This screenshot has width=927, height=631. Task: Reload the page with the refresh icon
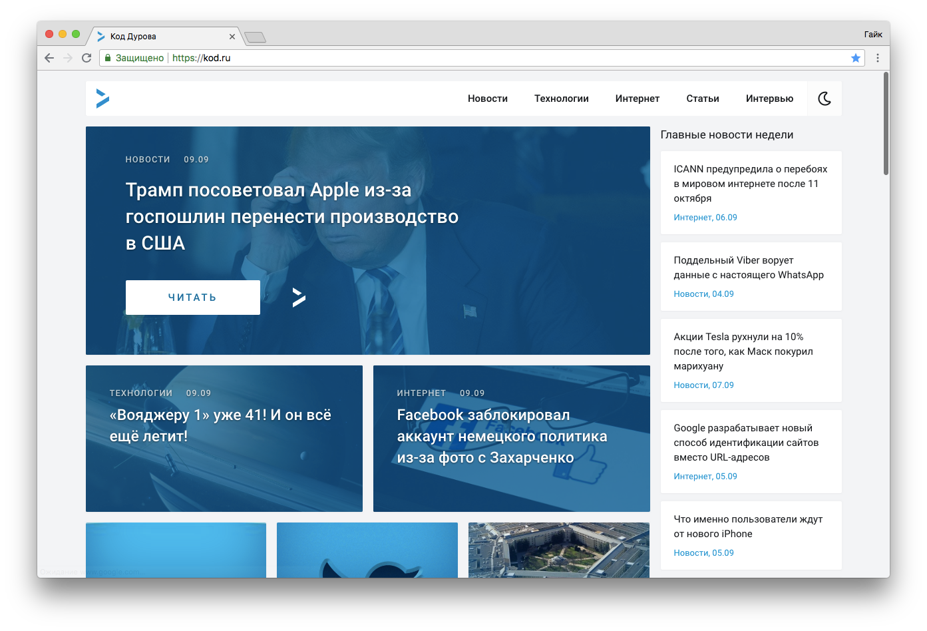click(x=87, y=58)
